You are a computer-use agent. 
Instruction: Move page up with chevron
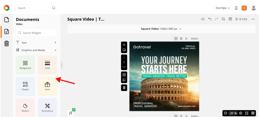pyautogui.click(x=124, y=58)
